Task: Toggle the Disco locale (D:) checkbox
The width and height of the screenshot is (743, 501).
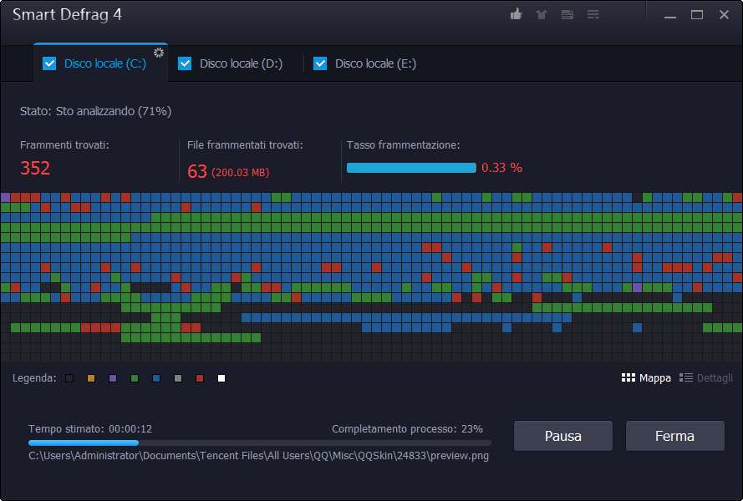Action: tap(185, 63)
